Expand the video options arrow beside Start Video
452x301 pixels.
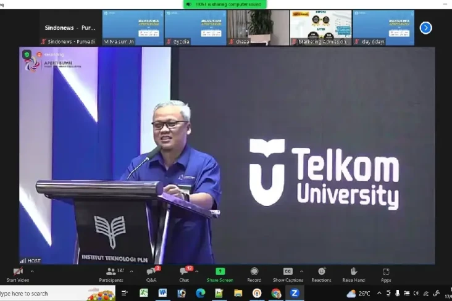[x=32, y=271]
